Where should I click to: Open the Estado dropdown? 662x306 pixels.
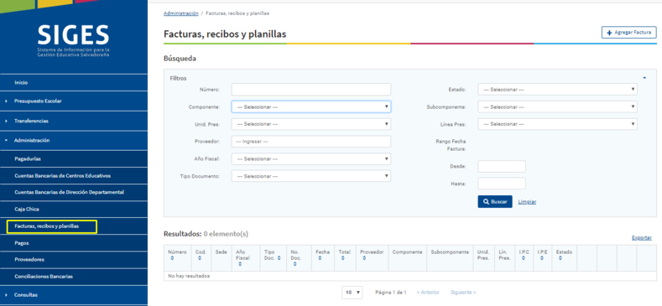(x=557, y=90)
